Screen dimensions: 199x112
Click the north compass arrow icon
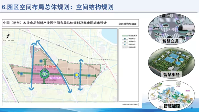point(8,35)
